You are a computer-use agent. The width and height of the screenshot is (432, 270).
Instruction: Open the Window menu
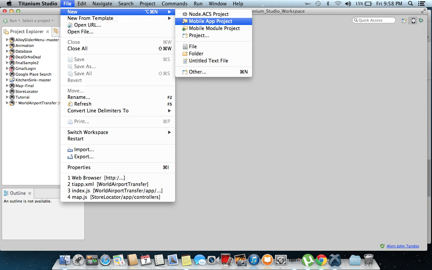(218, 4)
